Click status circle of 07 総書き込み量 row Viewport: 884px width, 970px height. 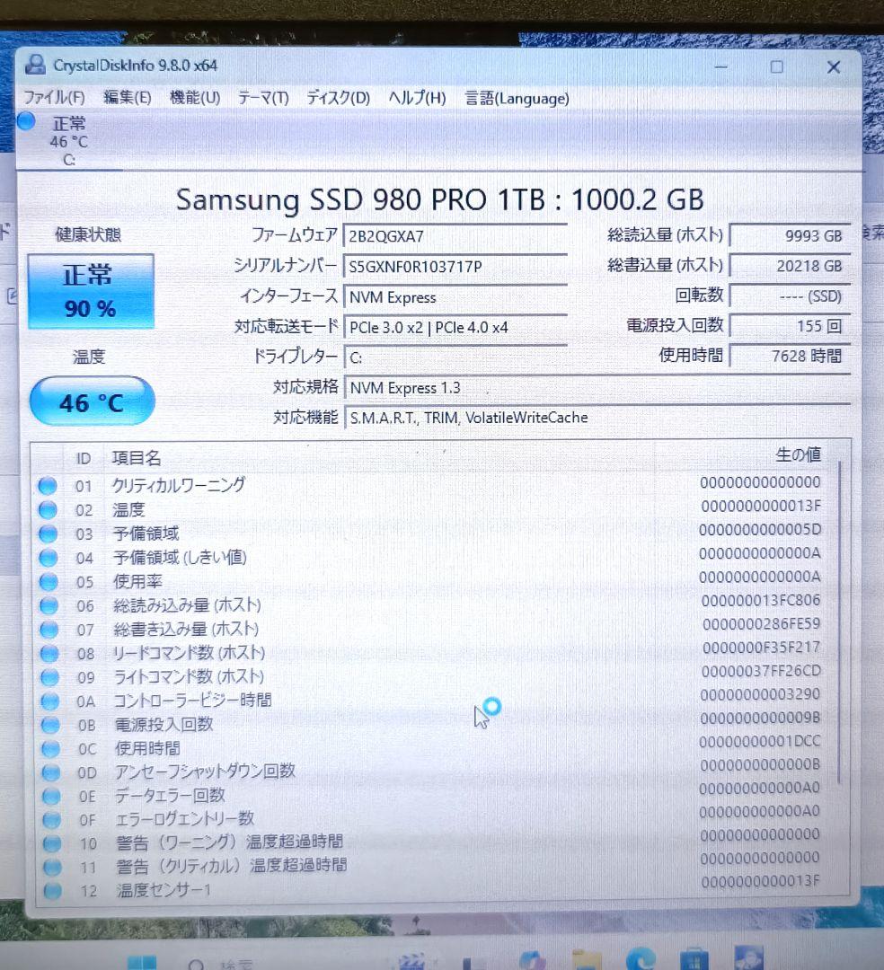(49, 630)
